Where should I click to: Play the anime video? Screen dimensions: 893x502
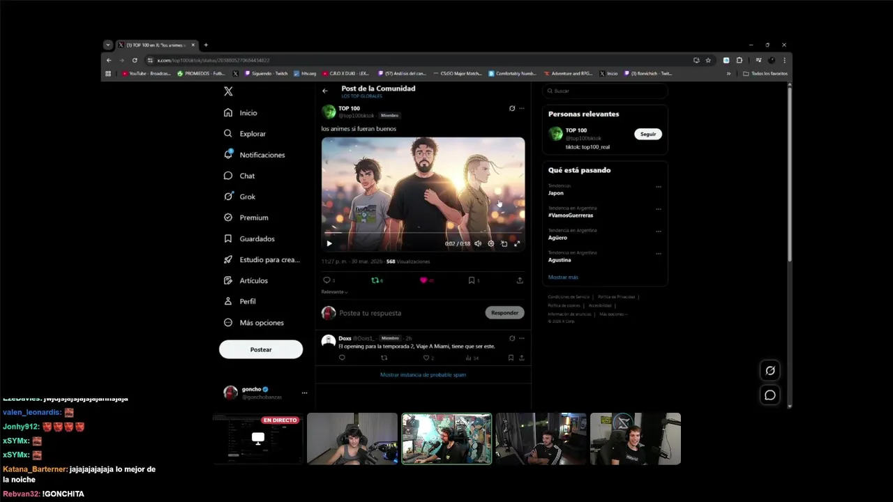(329, 243)
